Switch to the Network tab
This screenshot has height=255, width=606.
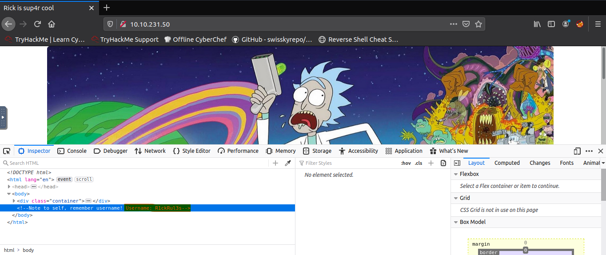[150, 151]
